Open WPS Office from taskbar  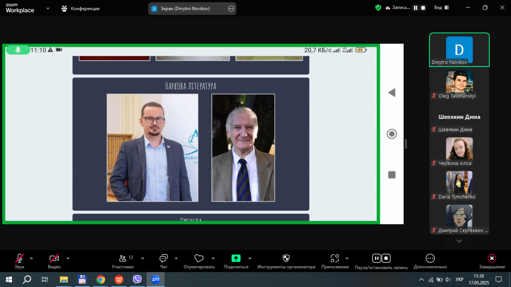click(119, 280)
